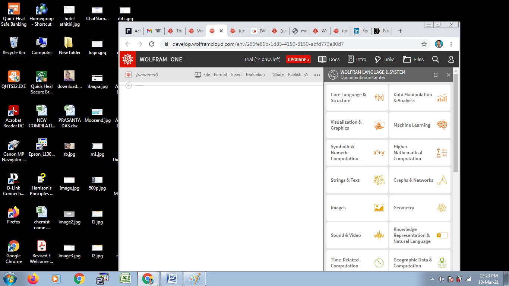Viewport: 509px width, 286px height.
Task: Open Graphs & Networks category
Action: [x=420, y=180]
